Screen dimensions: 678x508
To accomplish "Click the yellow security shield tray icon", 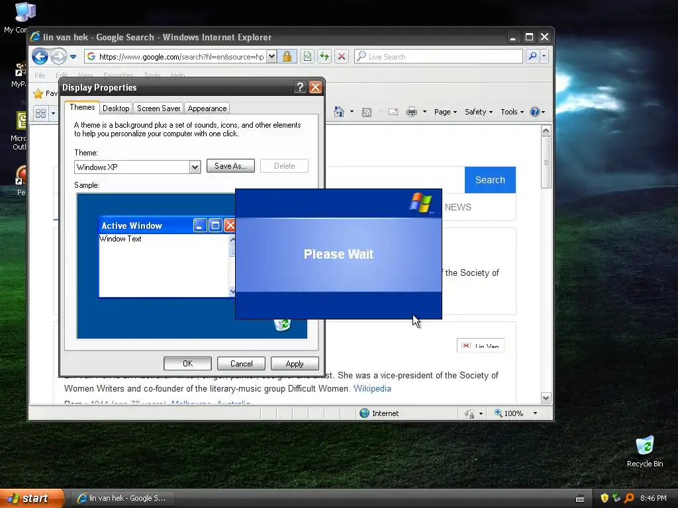I will click(605, 498).
